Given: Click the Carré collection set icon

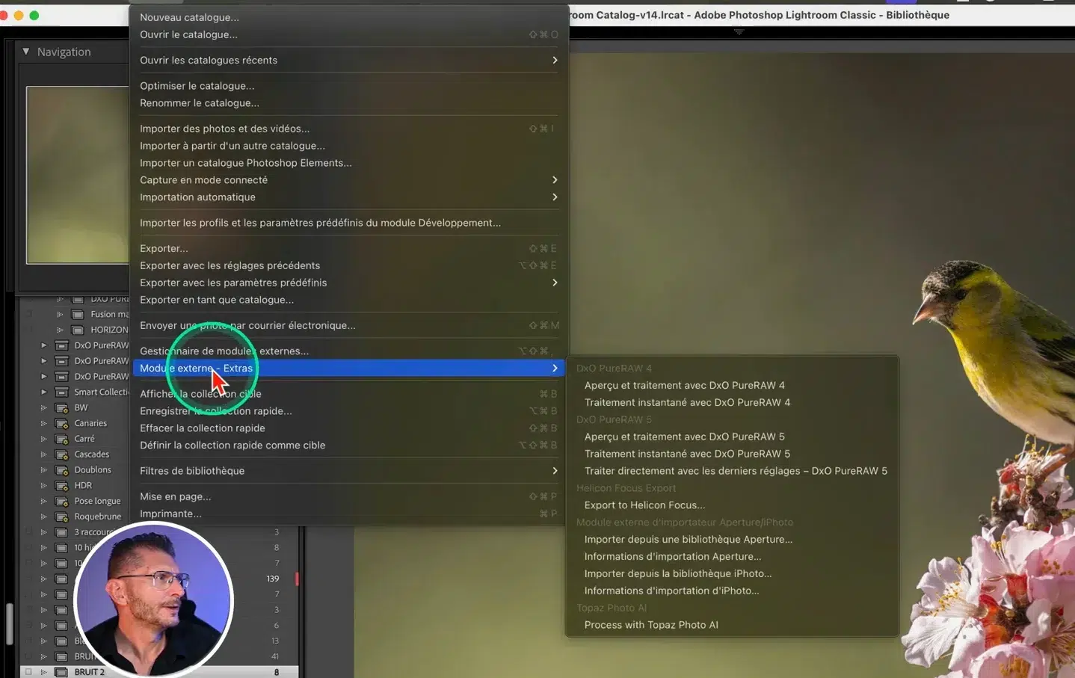Looking at the screenshot, I should point(61,439).
